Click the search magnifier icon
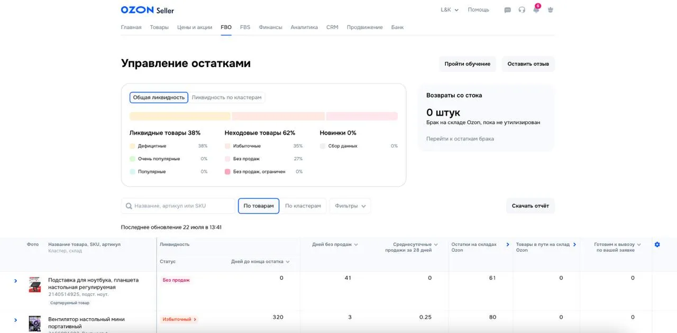This screenshot has height=333, width=677. click(x=129, y=206)
